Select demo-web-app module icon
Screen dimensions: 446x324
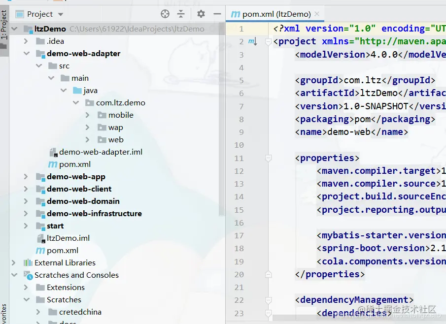coord(40,177)
